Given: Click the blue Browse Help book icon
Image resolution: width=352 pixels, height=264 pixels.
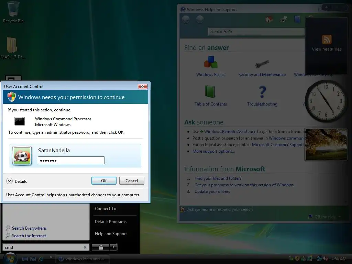Looking at the screenshot, I should pos(297,19).
